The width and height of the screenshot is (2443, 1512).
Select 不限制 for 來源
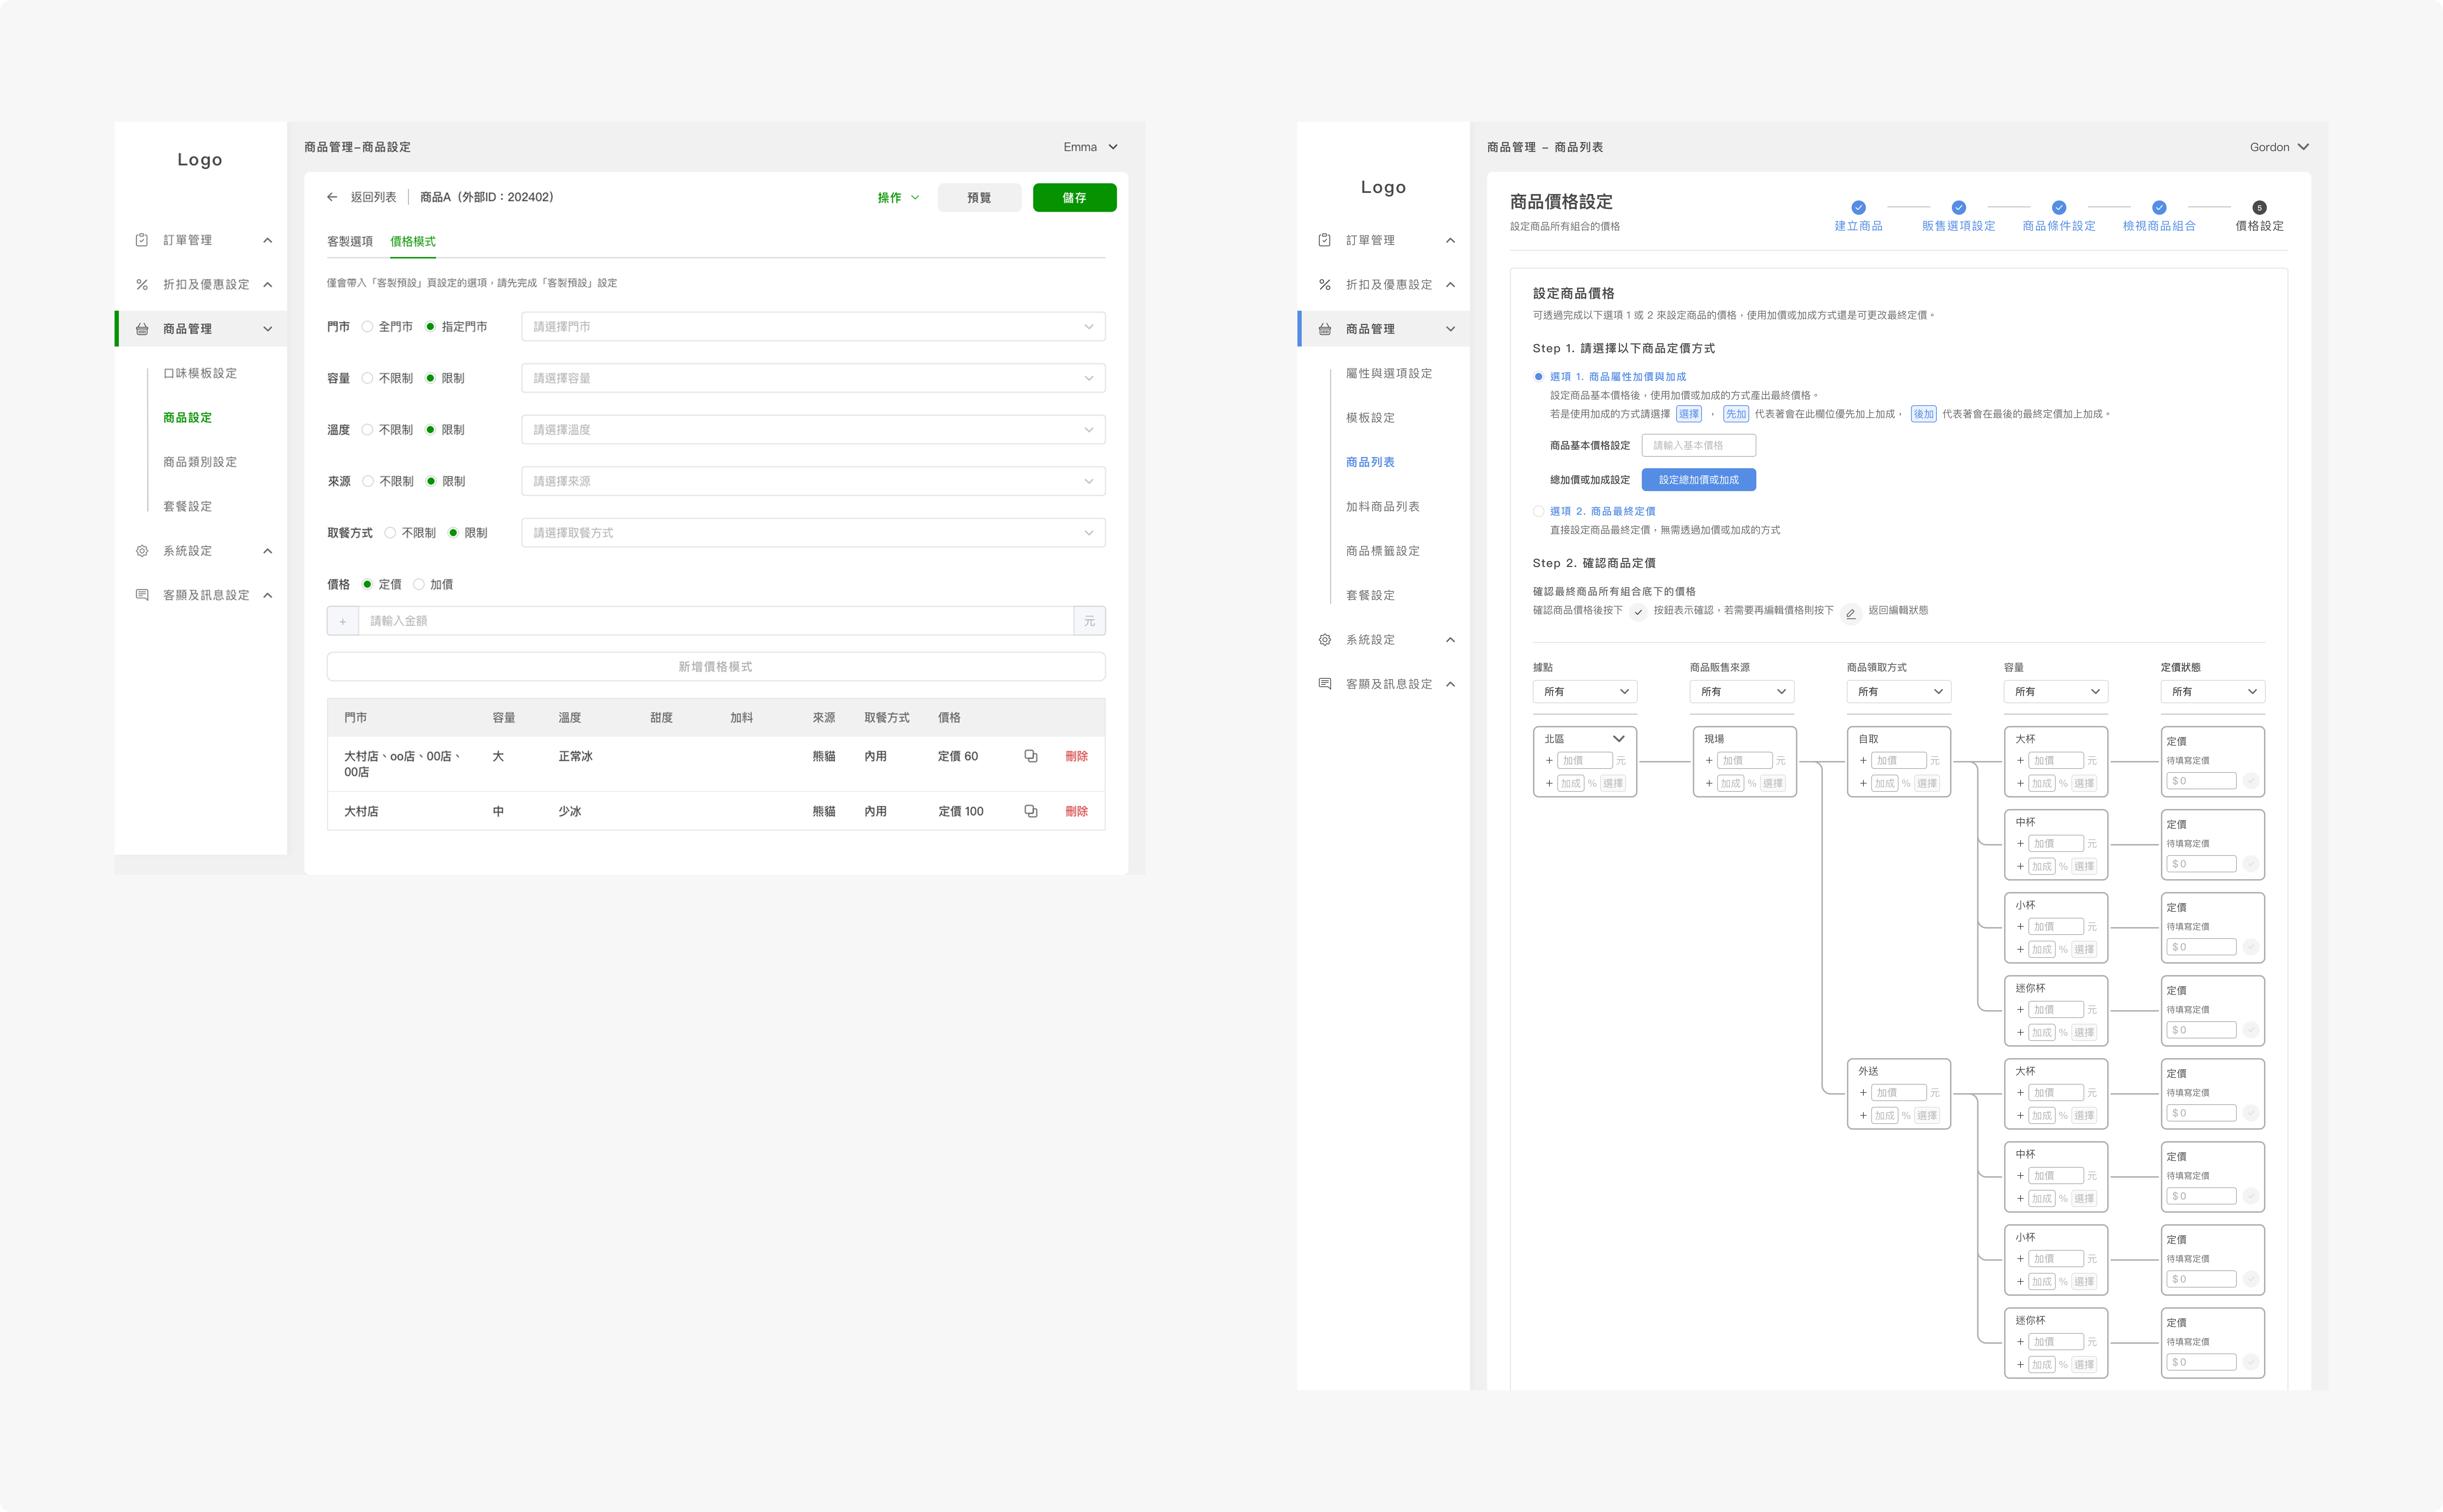[x=368, y=481]
